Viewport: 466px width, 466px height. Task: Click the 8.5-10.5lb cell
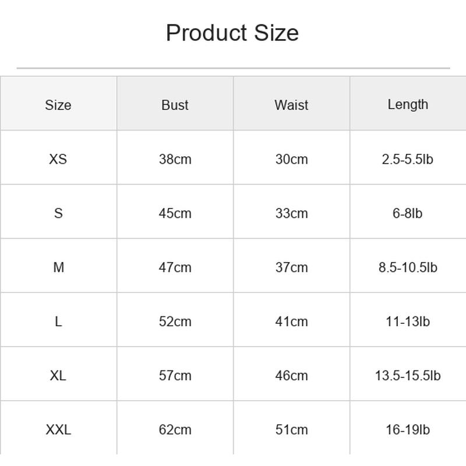pos(408,266)
